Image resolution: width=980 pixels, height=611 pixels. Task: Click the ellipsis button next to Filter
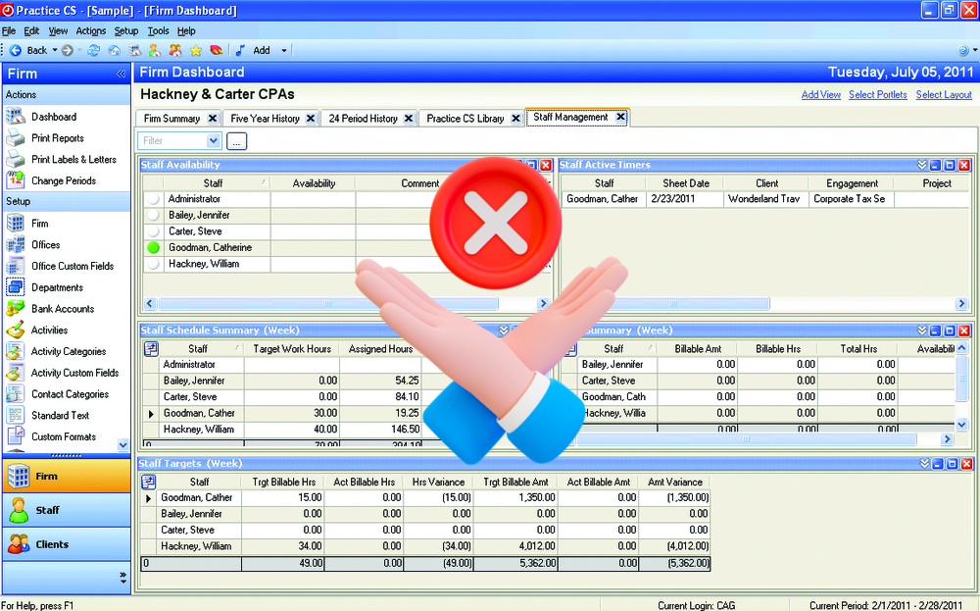click(x=236, y=141)
